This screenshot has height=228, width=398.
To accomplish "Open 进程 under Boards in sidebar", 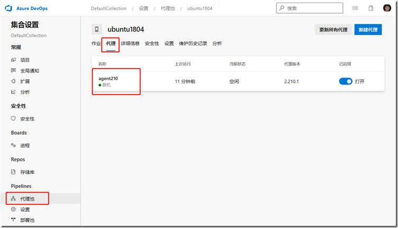I will 25,146.
